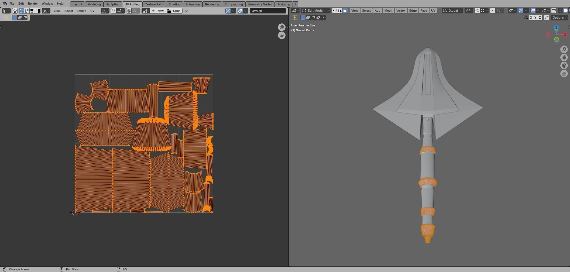Open the Sculpting workspace tab
Screen dimensions: 570x272
pos(113,4)
